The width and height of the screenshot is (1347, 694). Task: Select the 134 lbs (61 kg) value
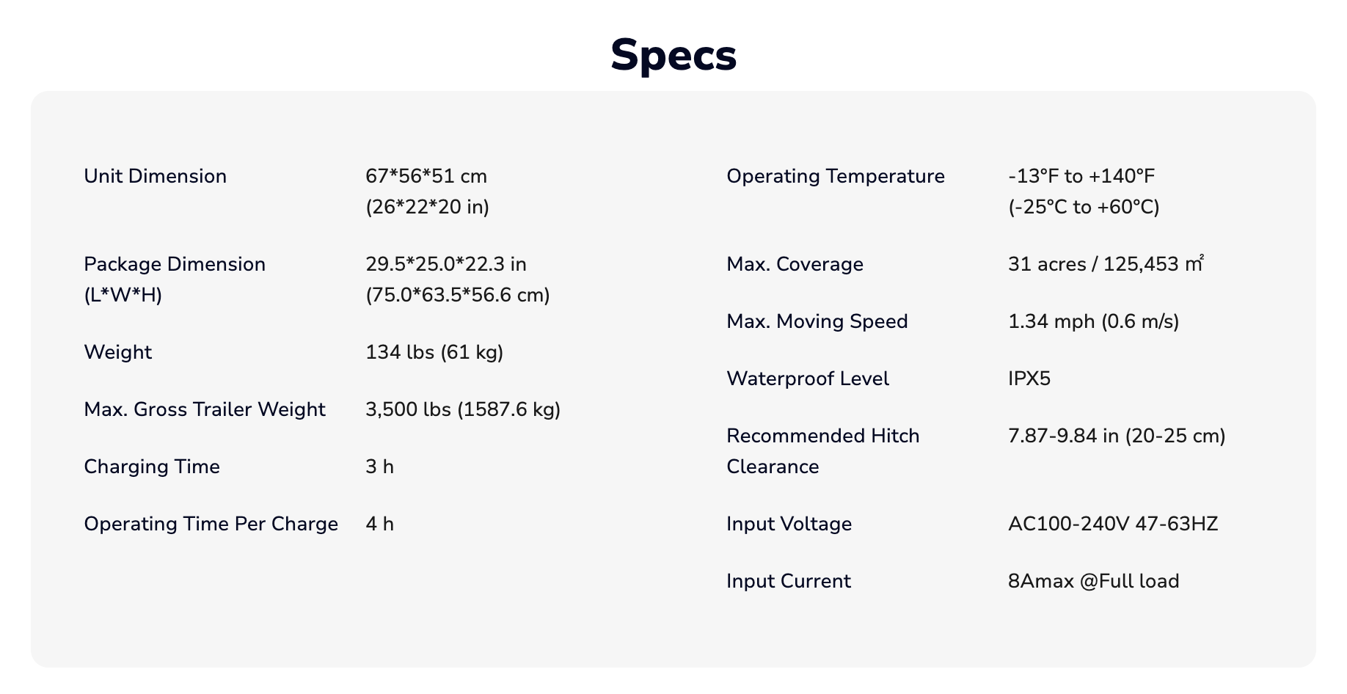(x=434, y=352)
